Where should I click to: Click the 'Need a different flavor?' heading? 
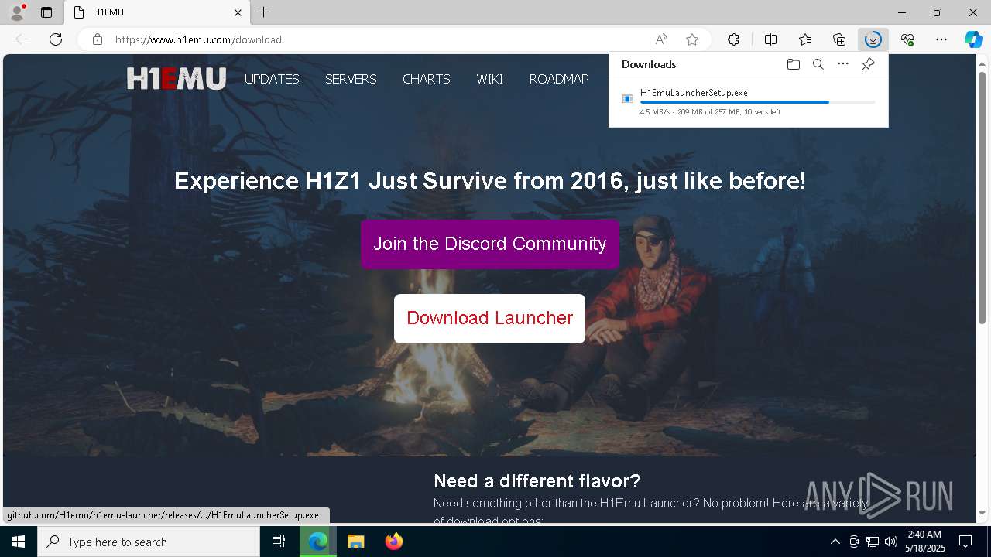[537, 481]
